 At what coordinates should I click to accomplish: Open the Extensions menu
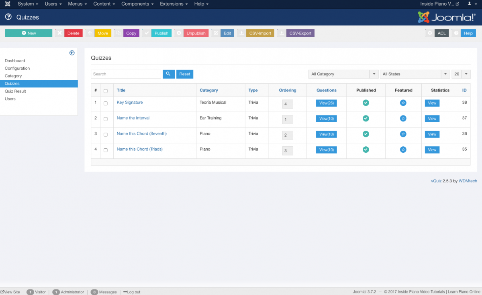(174, 4)
